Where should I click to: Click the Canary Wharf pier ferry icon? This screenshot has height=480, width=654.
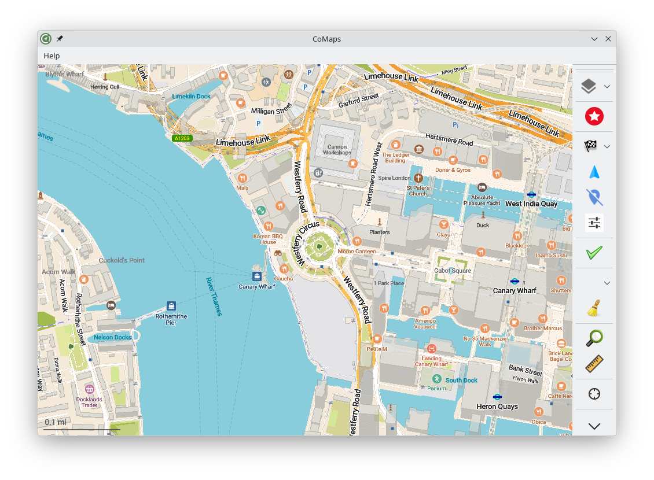tap(257, 276)
